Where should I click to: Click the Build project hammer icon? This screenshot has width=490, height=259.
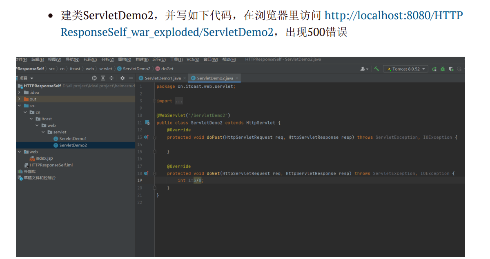point(376,69)
